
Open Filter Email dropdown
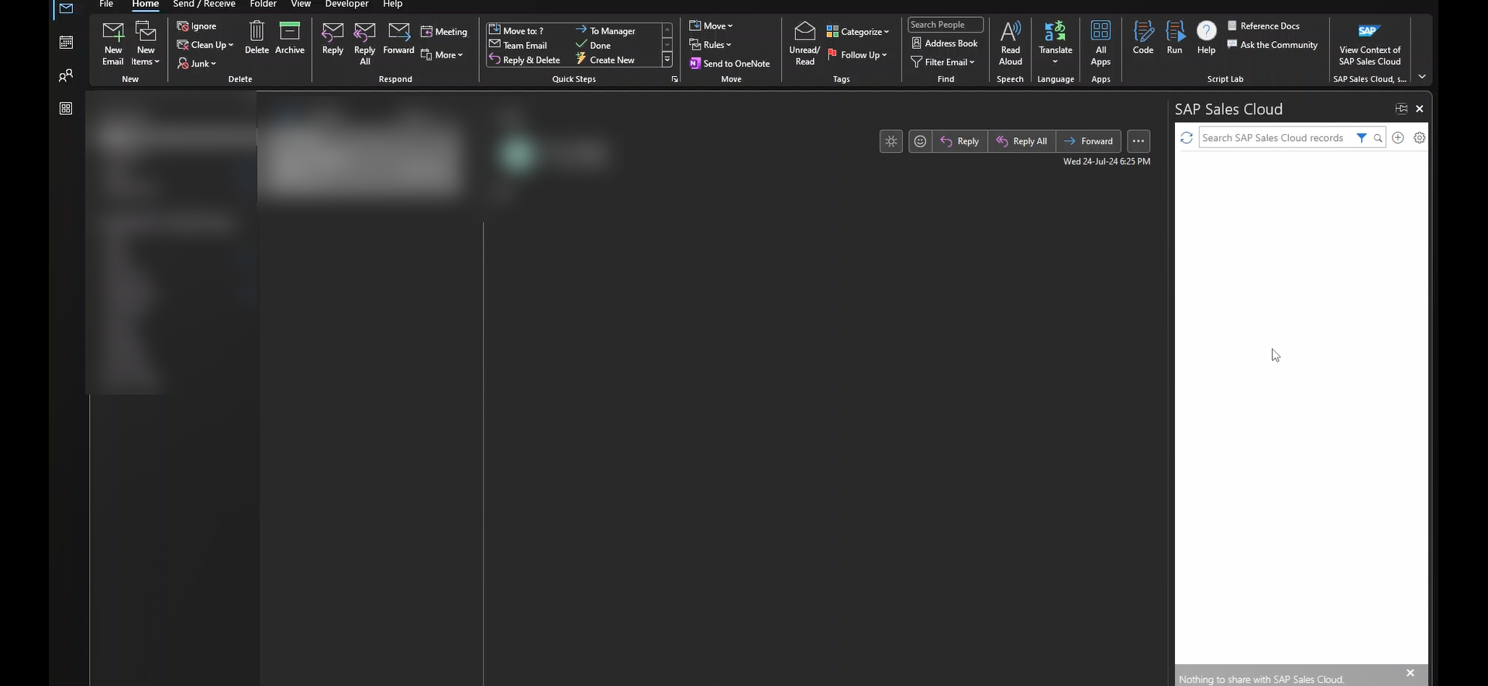point(942,62)
